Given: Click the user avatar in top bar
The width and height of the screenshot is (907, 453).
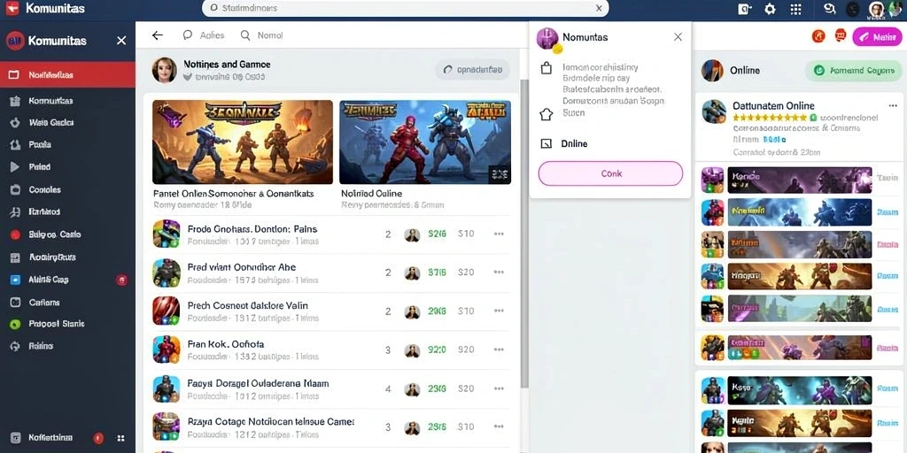Looking at the screenshot, I should [x=876, y=9].
